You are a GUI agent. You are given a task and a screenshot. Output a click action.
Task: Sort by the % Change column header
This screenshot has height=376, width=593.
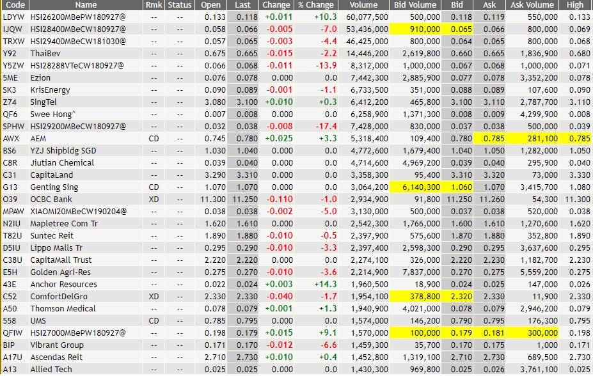[x=316, y=5]
